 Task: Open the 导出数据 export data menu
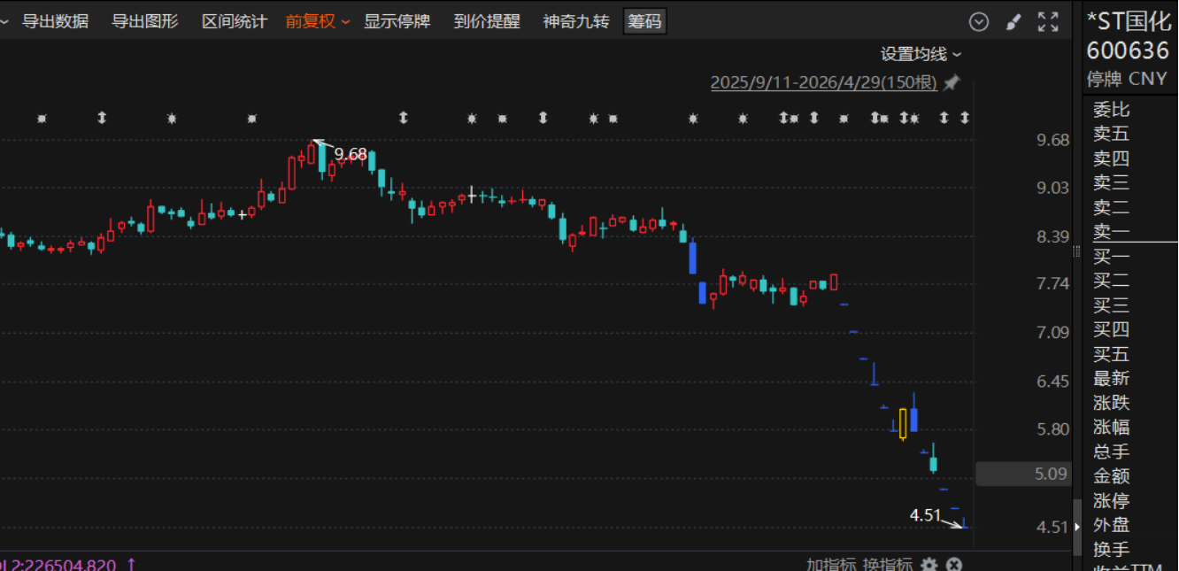pos(55,22)
